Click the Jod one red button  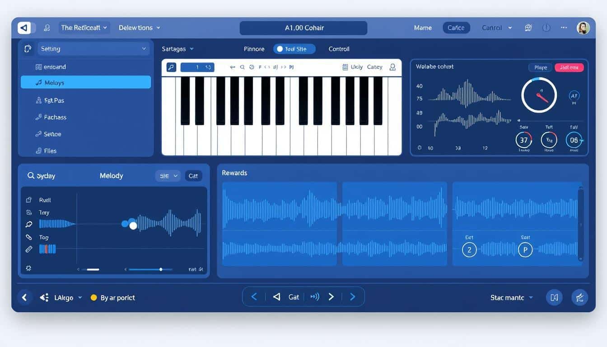click(x=569, y=67)
